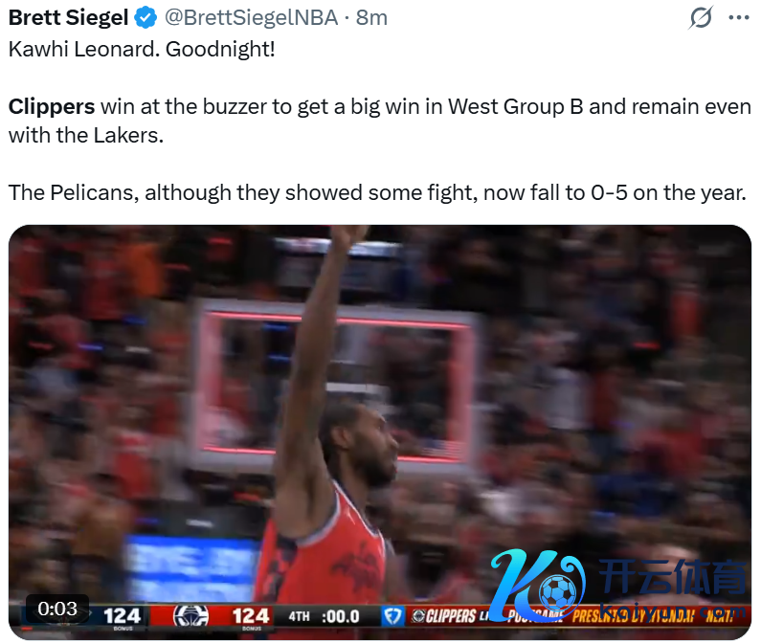Click the 8m timestamp
The width and height of the screenshot is (761, 643).
click(371, 18)
